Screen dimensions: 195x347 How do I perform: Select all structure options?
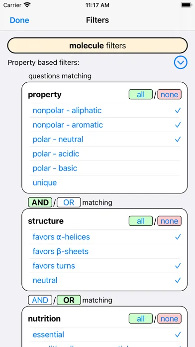coord(141,221)
